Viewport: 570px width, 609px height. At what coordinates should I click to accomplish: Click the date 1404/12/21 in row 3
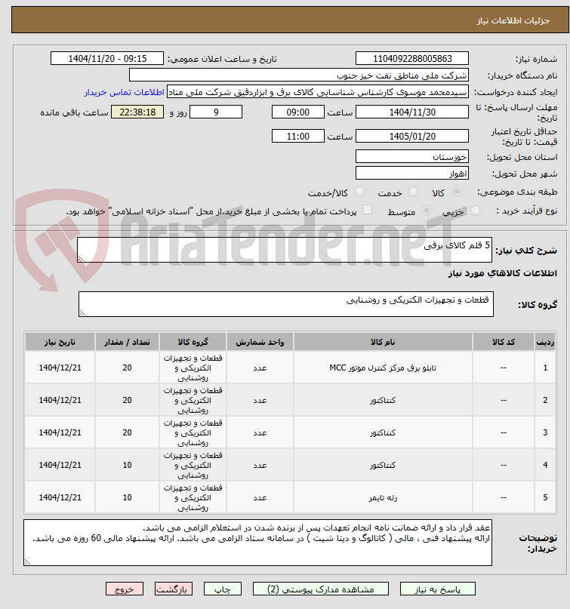point(60,432)
